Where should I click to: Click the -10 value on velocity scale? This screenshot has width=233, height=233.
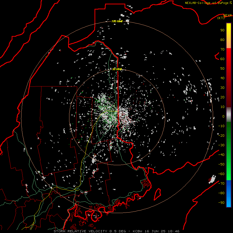221,126
